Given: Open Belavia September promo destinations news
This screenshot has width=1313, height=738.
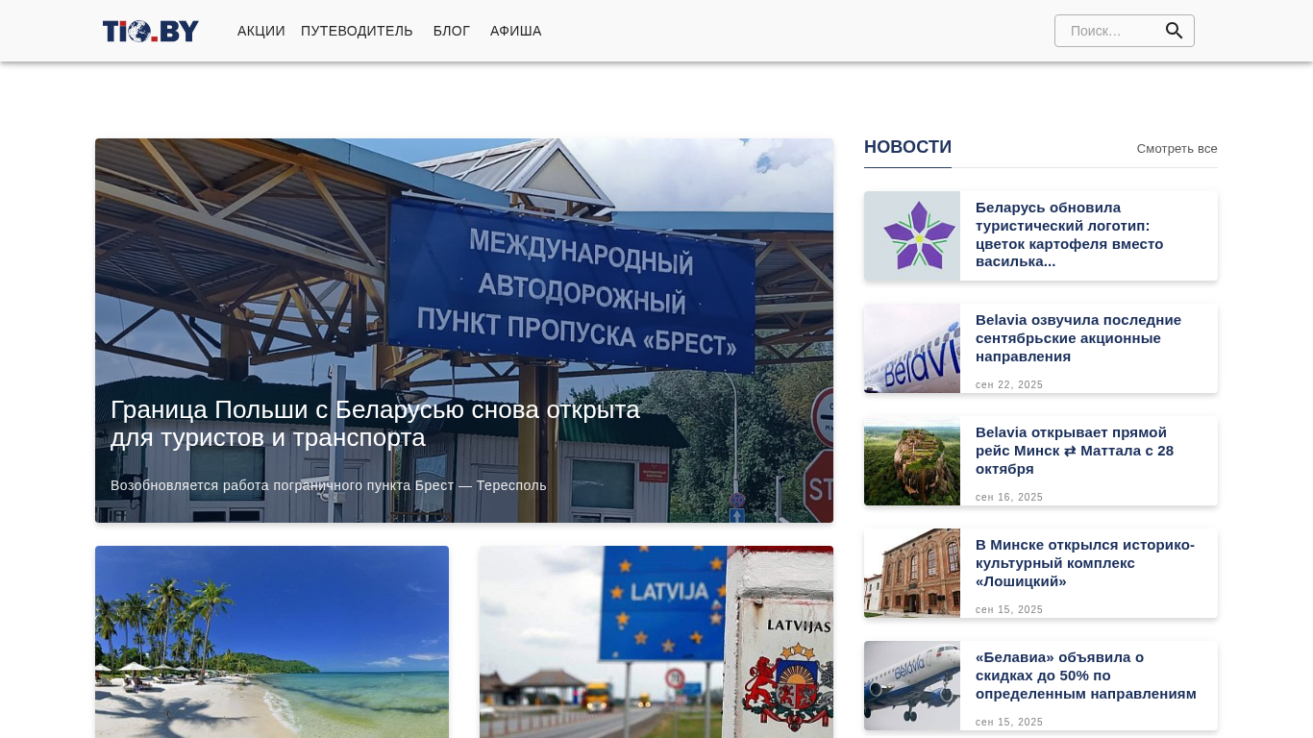Looking at the screenshot, I should (x=1078, y=338).
